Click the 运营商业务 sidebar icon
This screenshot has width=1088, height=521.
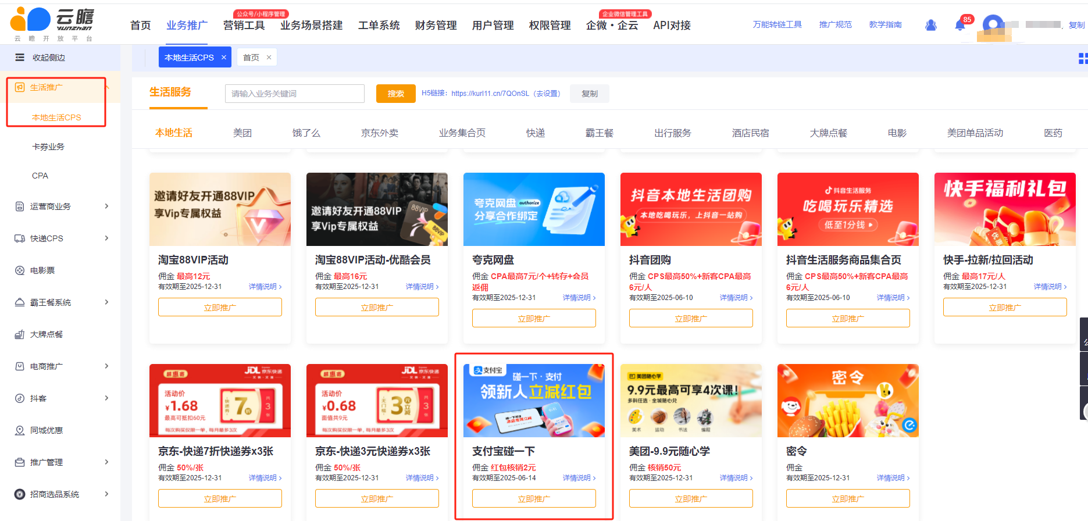(x=19, y=206)
